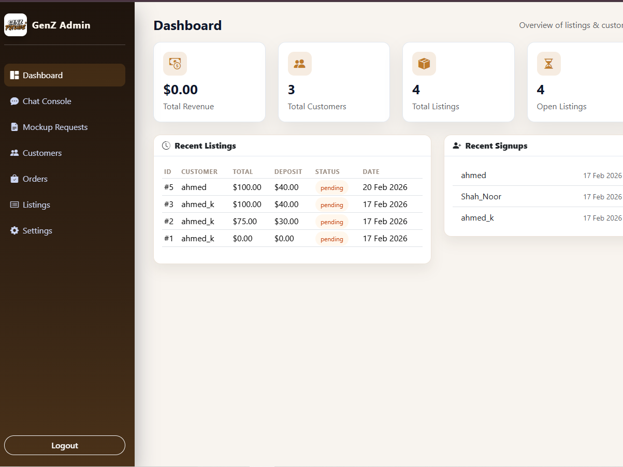The height and width of the screenshot is (467, 623).
Task: Open the Dashboard menu item
Action: [x=65, y=75]
